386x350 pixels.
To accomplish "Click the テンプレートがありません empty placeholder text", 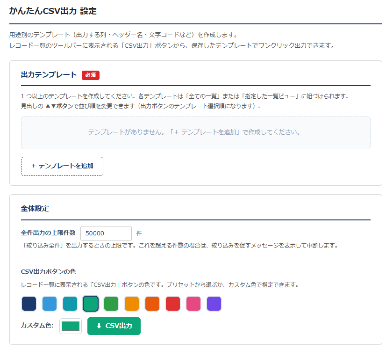I will [x=194, y=132].
